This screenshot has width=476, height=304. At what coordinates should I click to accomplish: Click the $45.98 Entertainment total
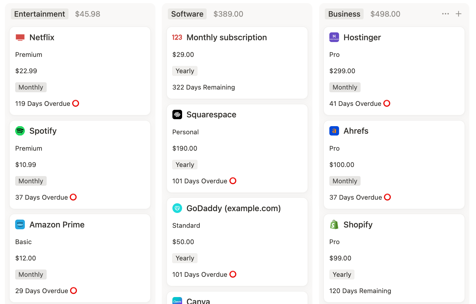[x=88, y=14]
